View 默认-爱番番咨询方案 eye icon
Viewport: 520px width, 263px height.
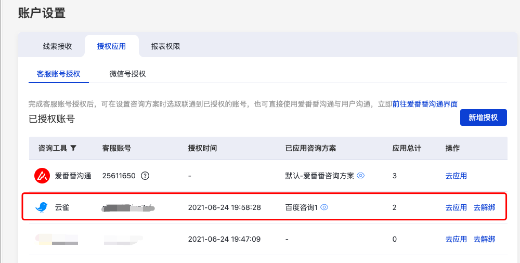click(360, 176)
